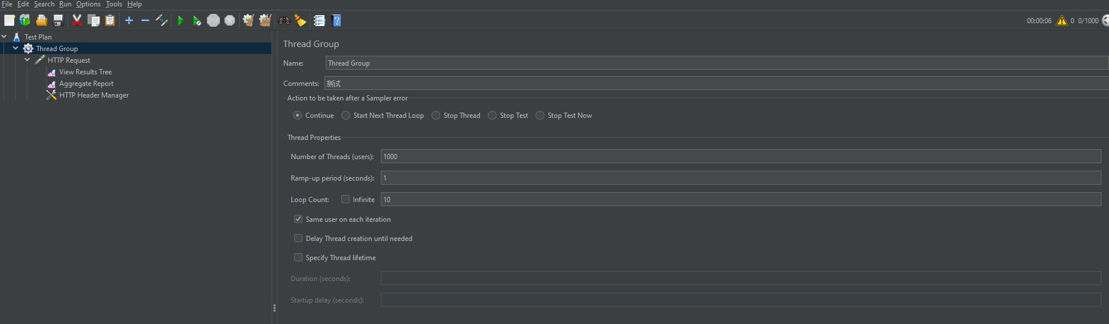
Task: Click the Ramp-up period field
Action: click(x=741, y=178)
